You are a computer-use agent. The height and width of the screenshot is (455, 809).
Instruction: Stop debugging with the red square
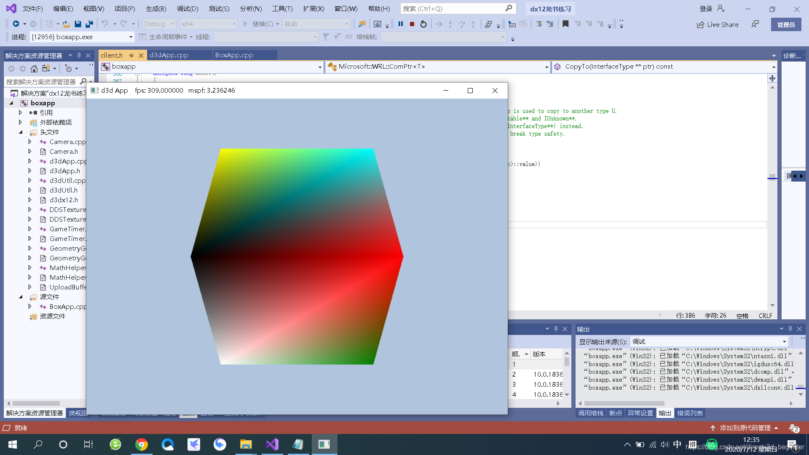coord(412,24)
